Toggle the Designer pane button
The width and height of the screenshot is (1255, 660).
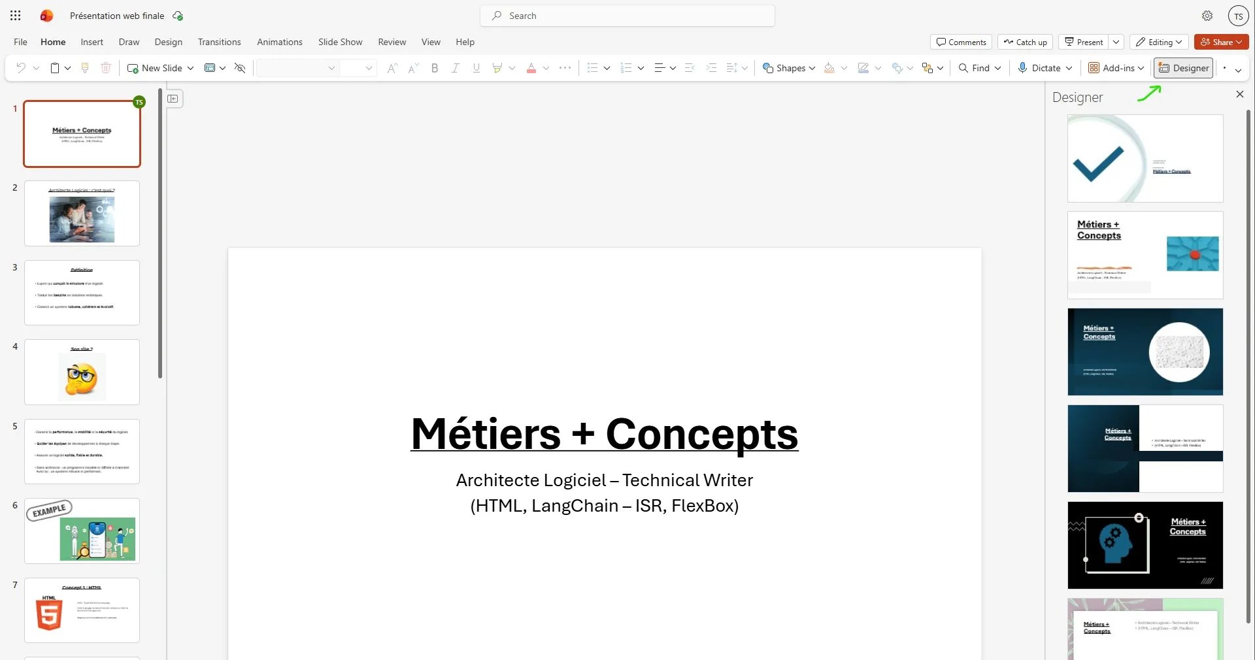1184,68
